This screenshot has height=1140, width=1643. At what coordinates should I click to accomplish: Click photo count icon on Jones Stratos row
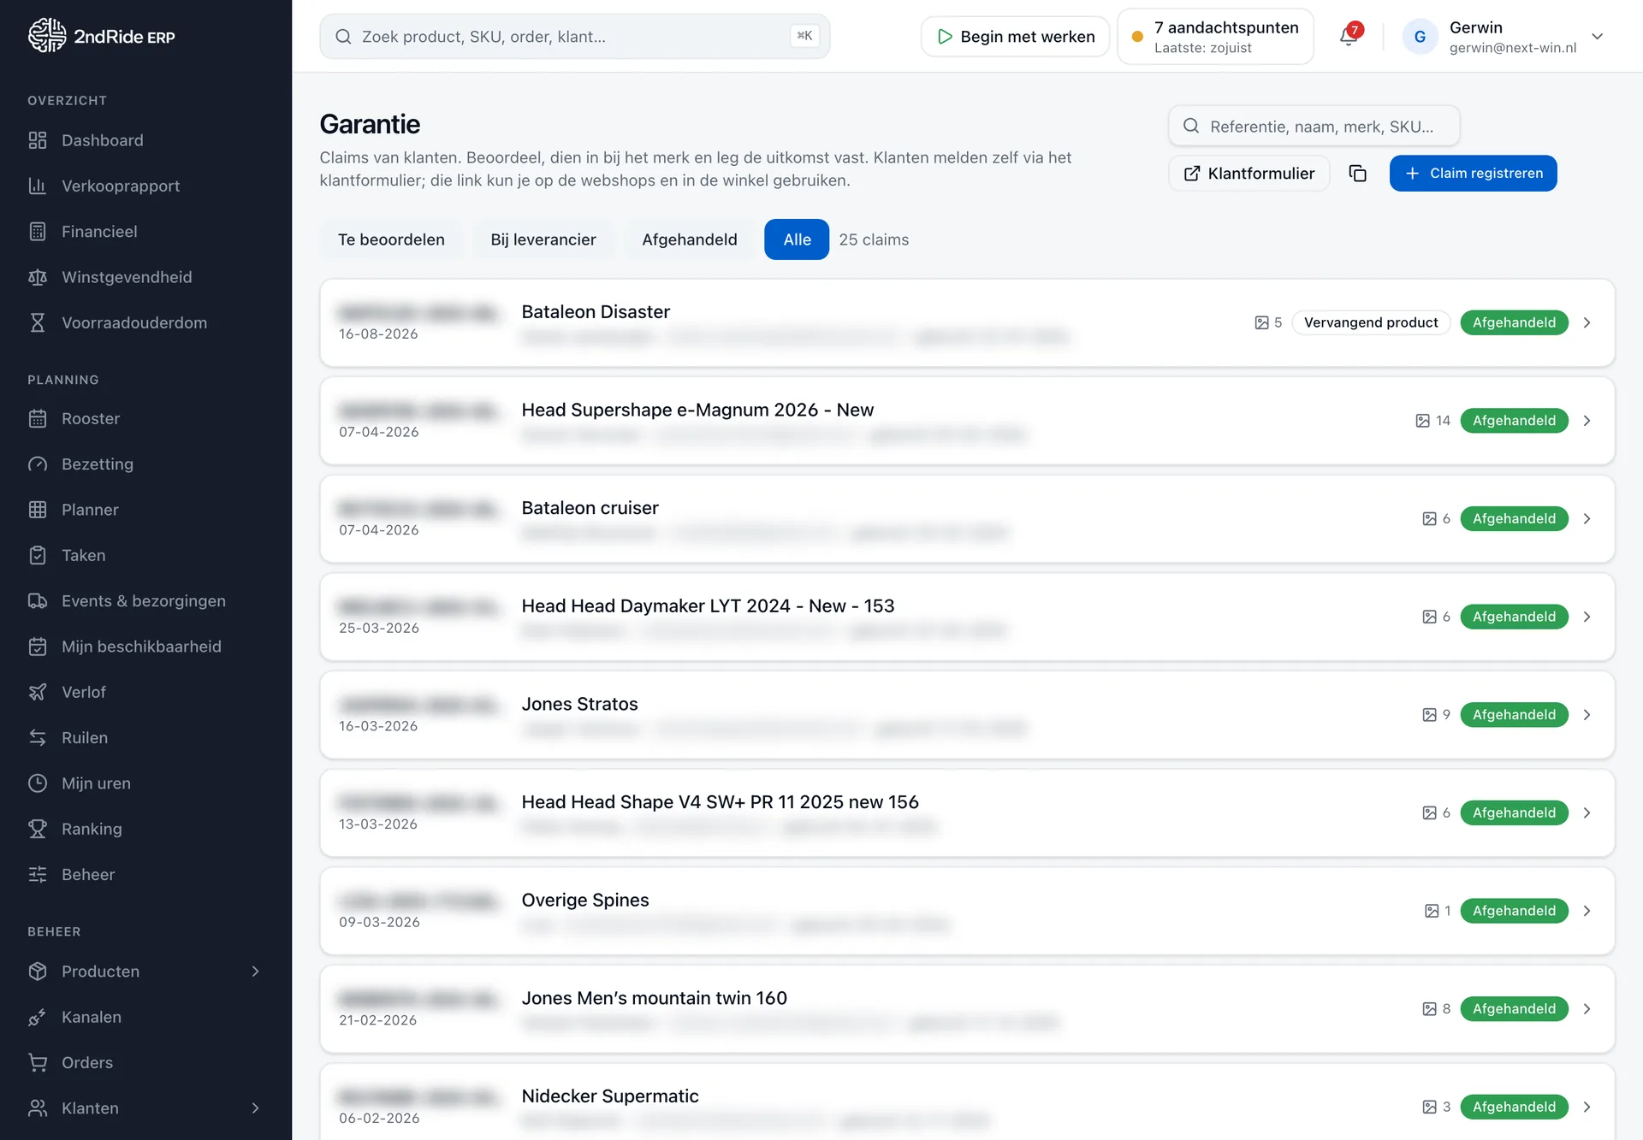click(x=1429, y=715)
